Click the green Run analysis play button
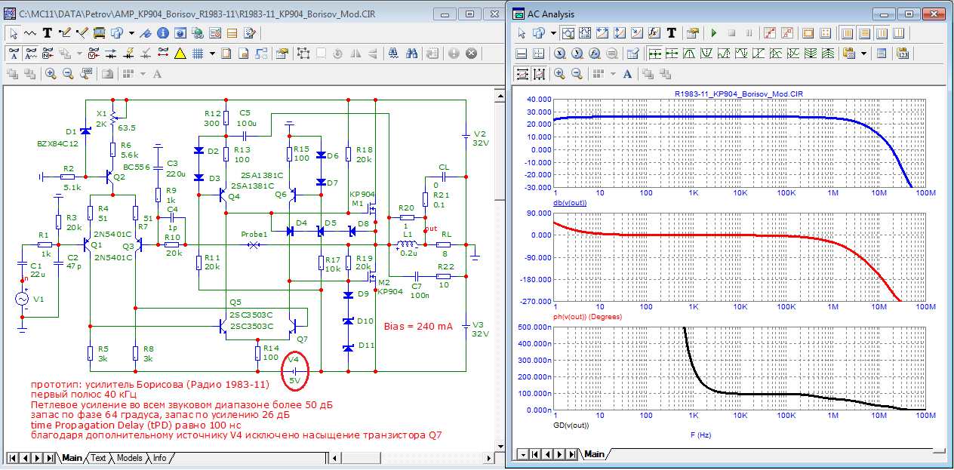Image resolution: width=954 pixels, height=470 pixels. (x=713, y=33)
